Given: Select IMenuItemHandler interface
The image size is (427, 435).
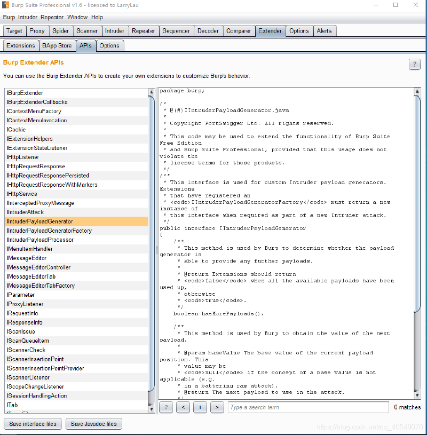Looking at the screenshot, I should (x=76, y=249).
